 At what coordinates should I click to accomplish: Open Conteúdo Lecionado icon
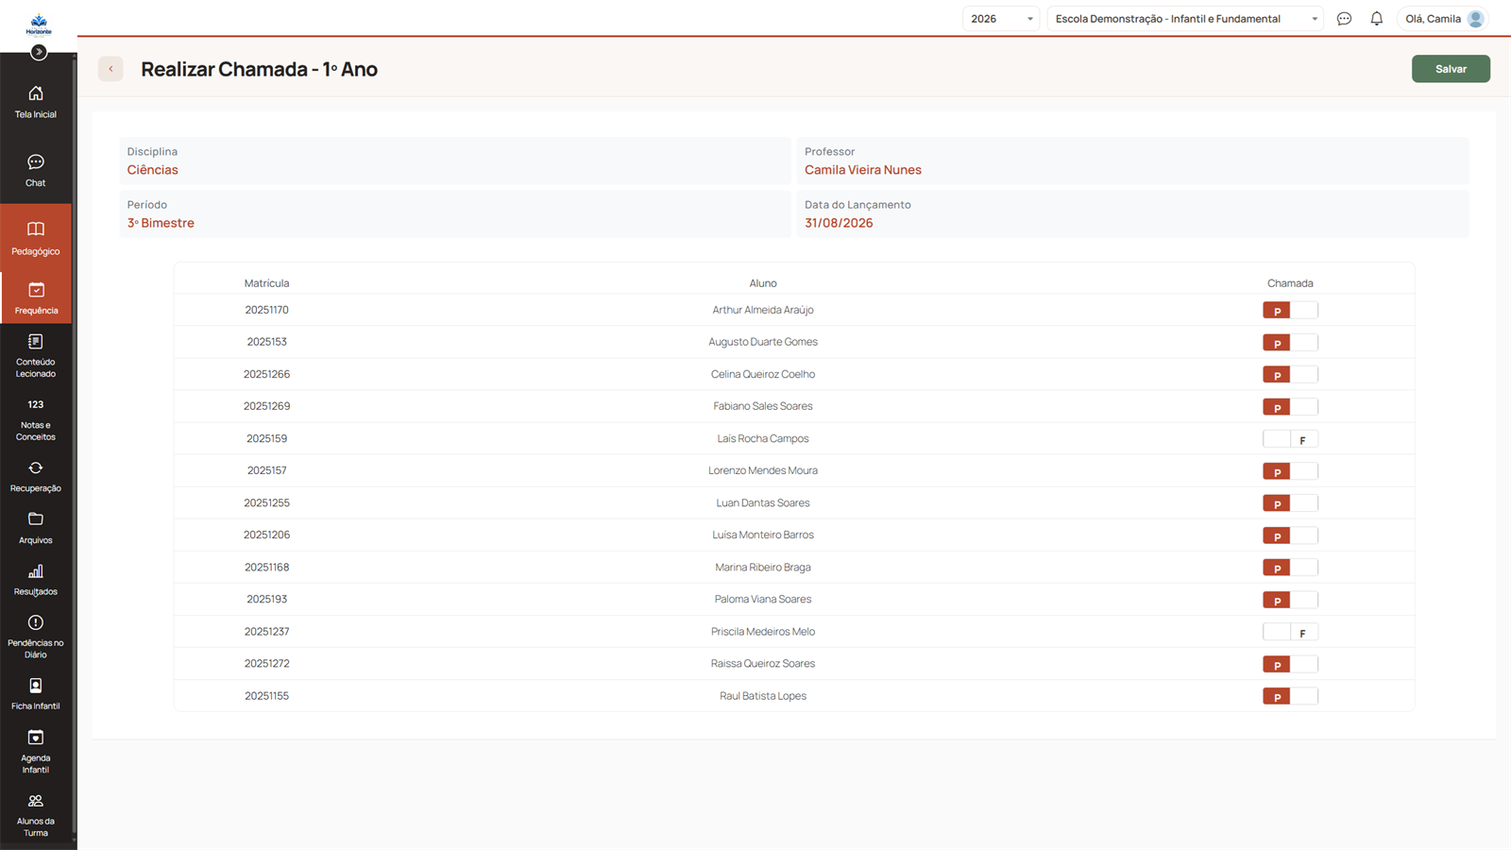click(x=36, y=342)
